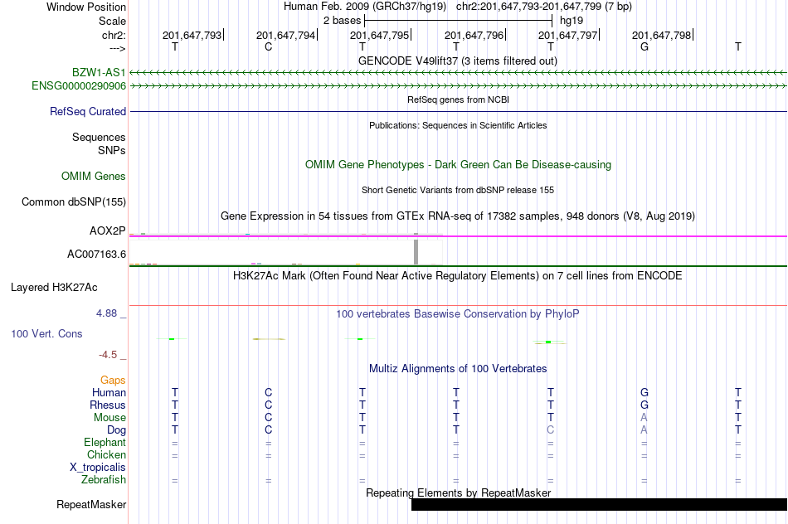Open Common dbSNP(155) track label
The image size is (788, 524).
coord(73,202)
